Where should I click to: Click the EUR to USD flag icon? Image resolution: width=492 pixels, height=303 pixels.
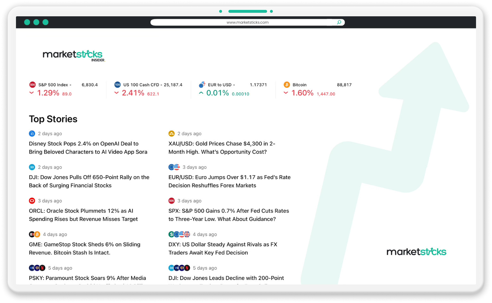pos(202,85)
